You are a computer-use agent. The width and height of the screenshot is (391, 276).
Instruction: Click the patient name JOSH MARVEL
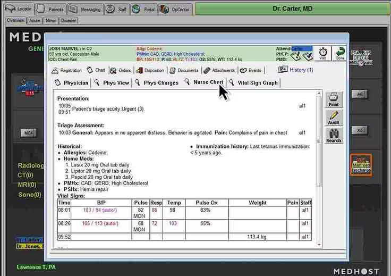(64, 49)
